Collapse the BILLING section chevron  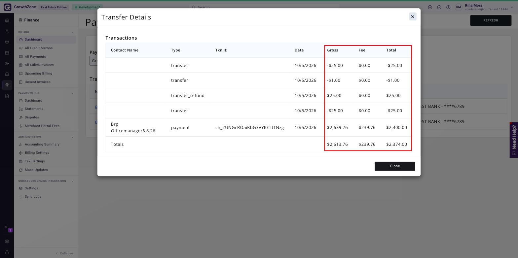coord(73,32)
